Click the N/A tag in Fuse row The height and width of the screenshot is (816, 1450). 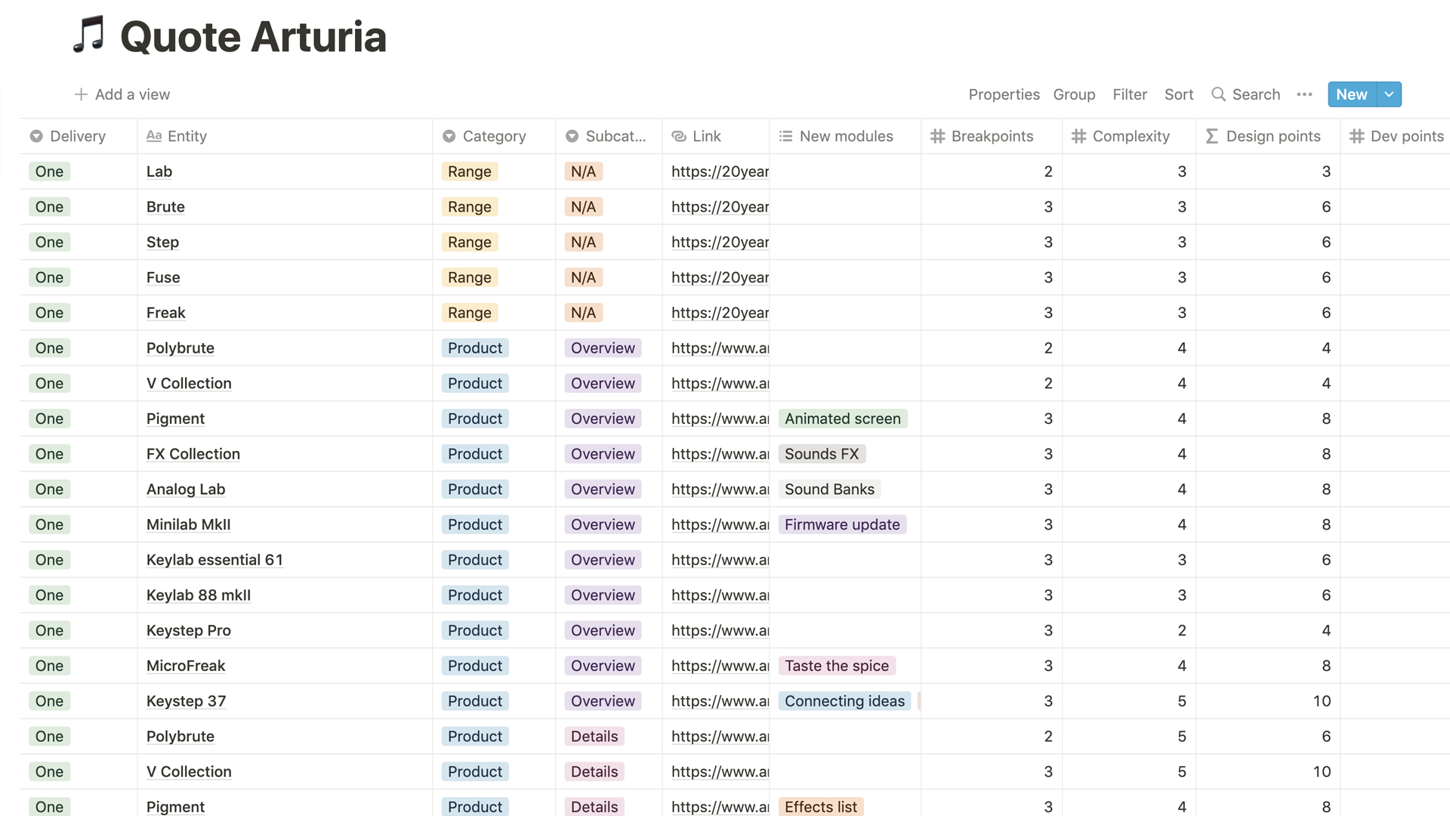[583, 277]
